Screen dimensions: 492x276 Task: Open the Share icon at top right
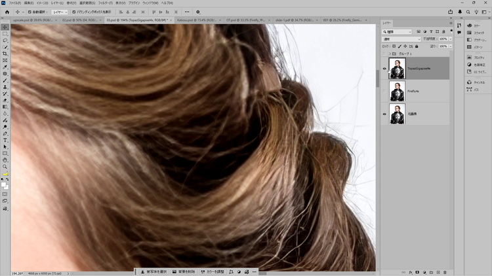451,12
